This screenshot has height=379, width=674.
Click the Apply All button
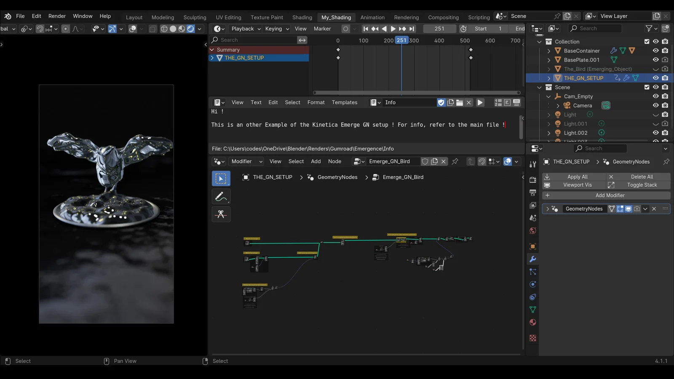click(x=577, y=176)
